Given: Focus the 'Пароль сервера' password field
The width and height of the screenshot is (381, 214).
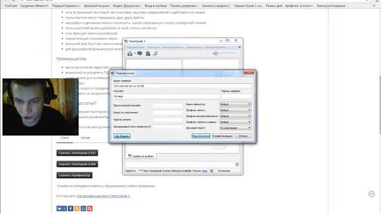Looking at the screenshot, I should (236, 96).
